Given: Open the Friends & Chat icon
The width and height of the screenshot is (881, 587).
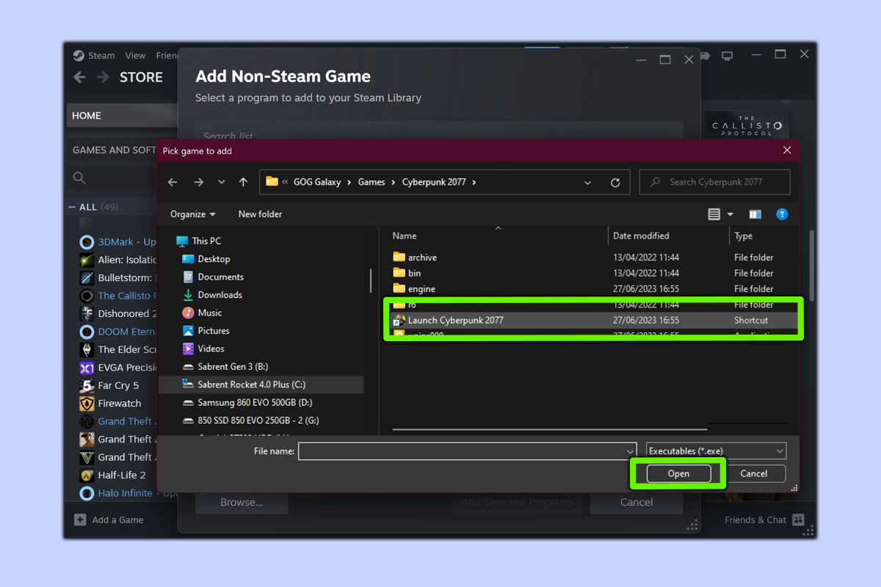Looking at the screenshot, I should 798,519.
